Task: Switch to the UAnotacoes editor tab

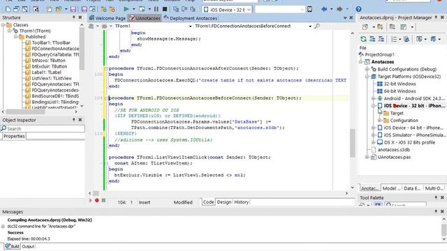Action: click(145, 18)
